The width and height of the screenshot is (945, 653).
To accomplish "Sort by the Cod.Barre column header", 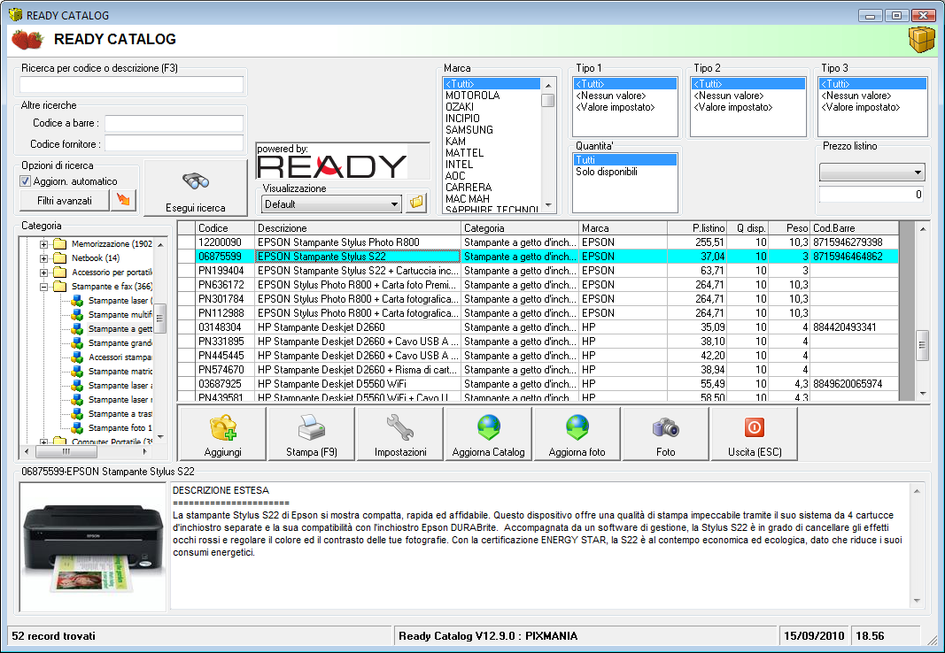I will [854, 228].
